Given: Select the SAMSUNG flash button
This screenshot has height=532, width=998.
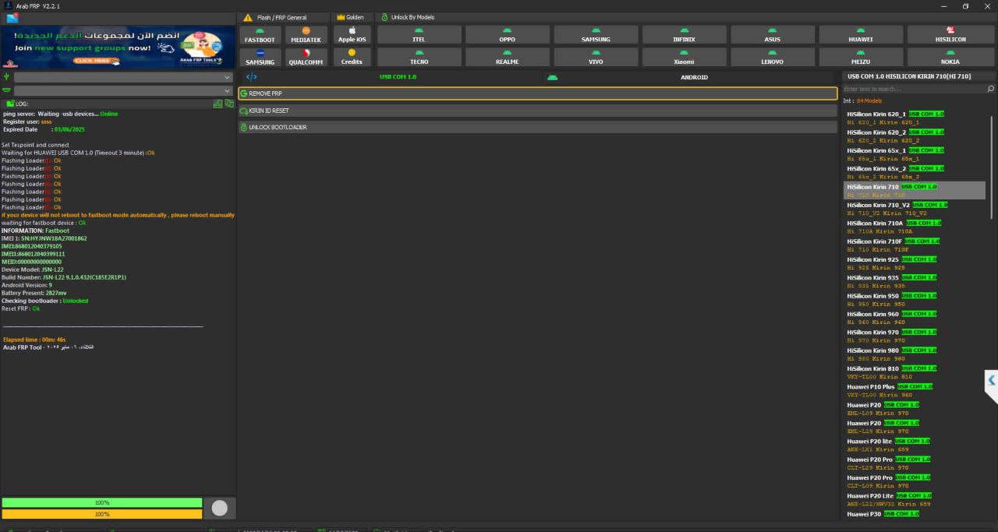Looking at the screenshot, I should click(260, 58).
